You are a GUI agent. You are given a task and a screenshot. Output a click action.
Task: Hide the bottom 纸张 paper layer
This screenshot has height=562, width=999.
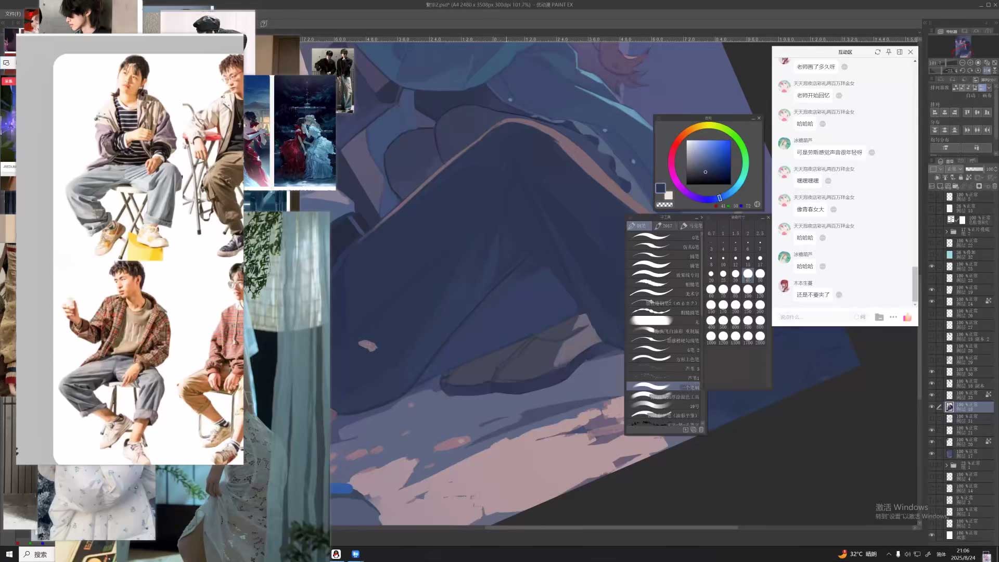tap(931, 535)
